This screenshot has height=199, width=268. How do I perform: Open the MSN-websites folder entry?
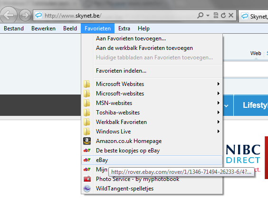(x=152, y=103)
